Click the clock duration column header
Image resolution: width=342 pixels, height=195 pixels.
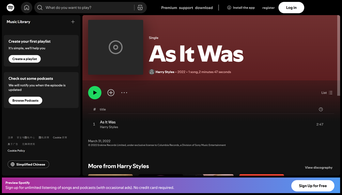pyautogui.click(x=321, y=109)
